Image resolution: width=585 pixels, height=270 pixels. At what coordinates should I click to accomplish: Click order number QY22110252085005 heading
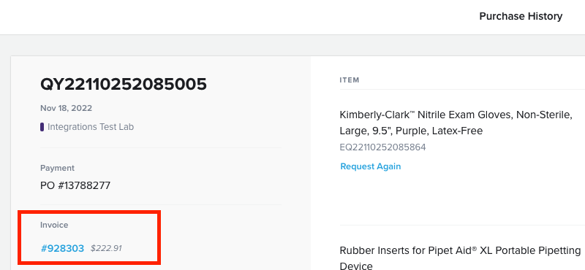point(124,84)
